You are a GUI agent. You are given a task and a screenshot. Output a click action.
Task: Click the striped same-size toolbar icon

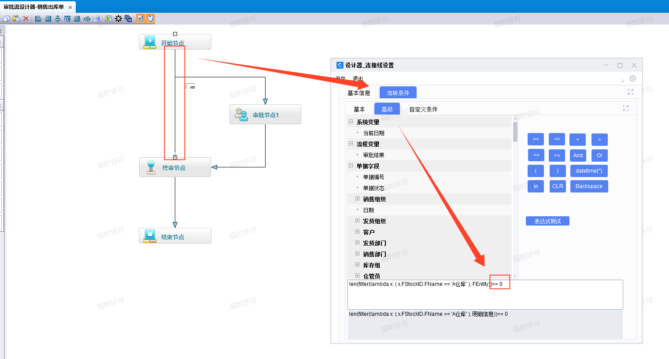96,19
